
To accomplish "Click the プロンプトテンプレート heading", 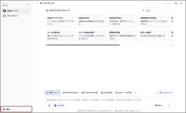I will [58, 11].
